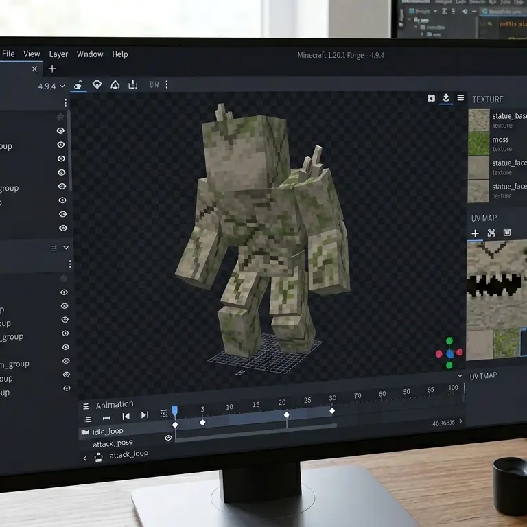The width and height of the screenshot is (527, 527).
Task: Click the grid icon in the UV MAP toolbar
Action: tap(507, 232)
